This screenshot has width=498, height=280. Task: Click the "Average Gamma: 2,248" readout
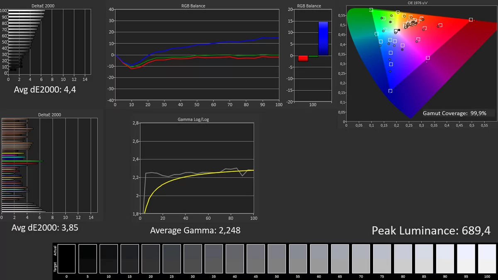195,230
